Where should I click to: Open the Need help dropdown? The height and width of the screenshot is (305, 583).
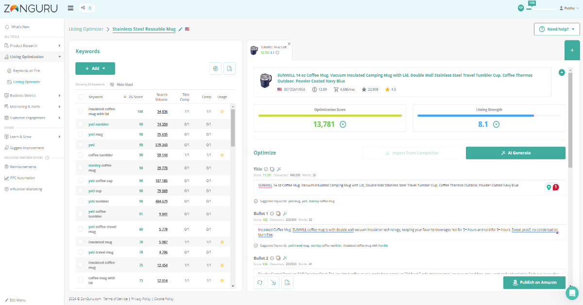point(557,29)
